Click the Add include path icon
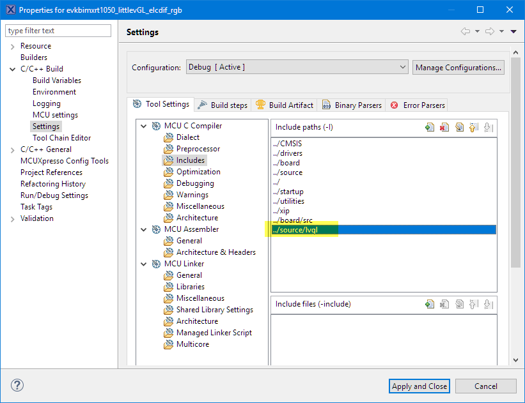Image resolution: width=525 pixels, height=403 pixels. (x=430, y=127)
